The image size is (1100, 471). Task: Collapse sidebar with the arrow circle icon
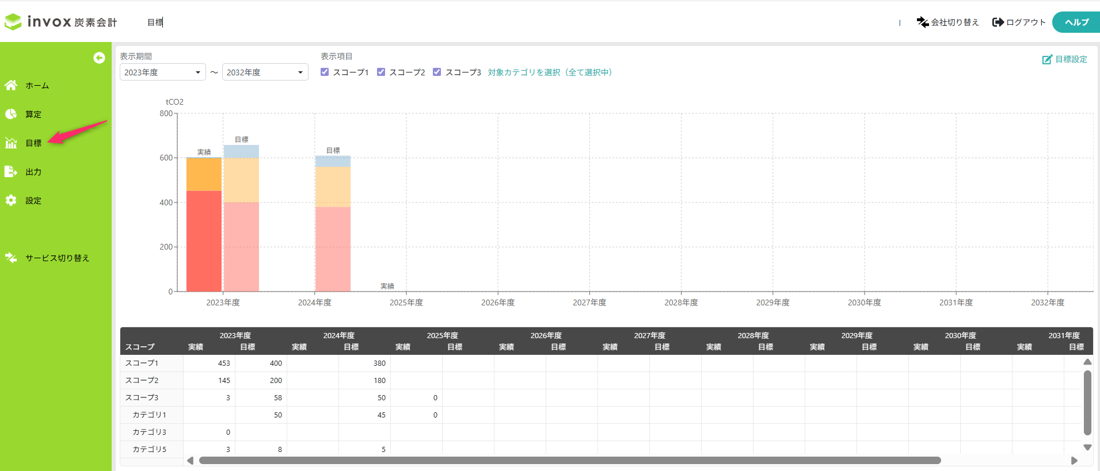click(x=99, y=58)
